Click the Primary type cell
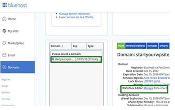This screenshot has height=110, width=175. 94,59
